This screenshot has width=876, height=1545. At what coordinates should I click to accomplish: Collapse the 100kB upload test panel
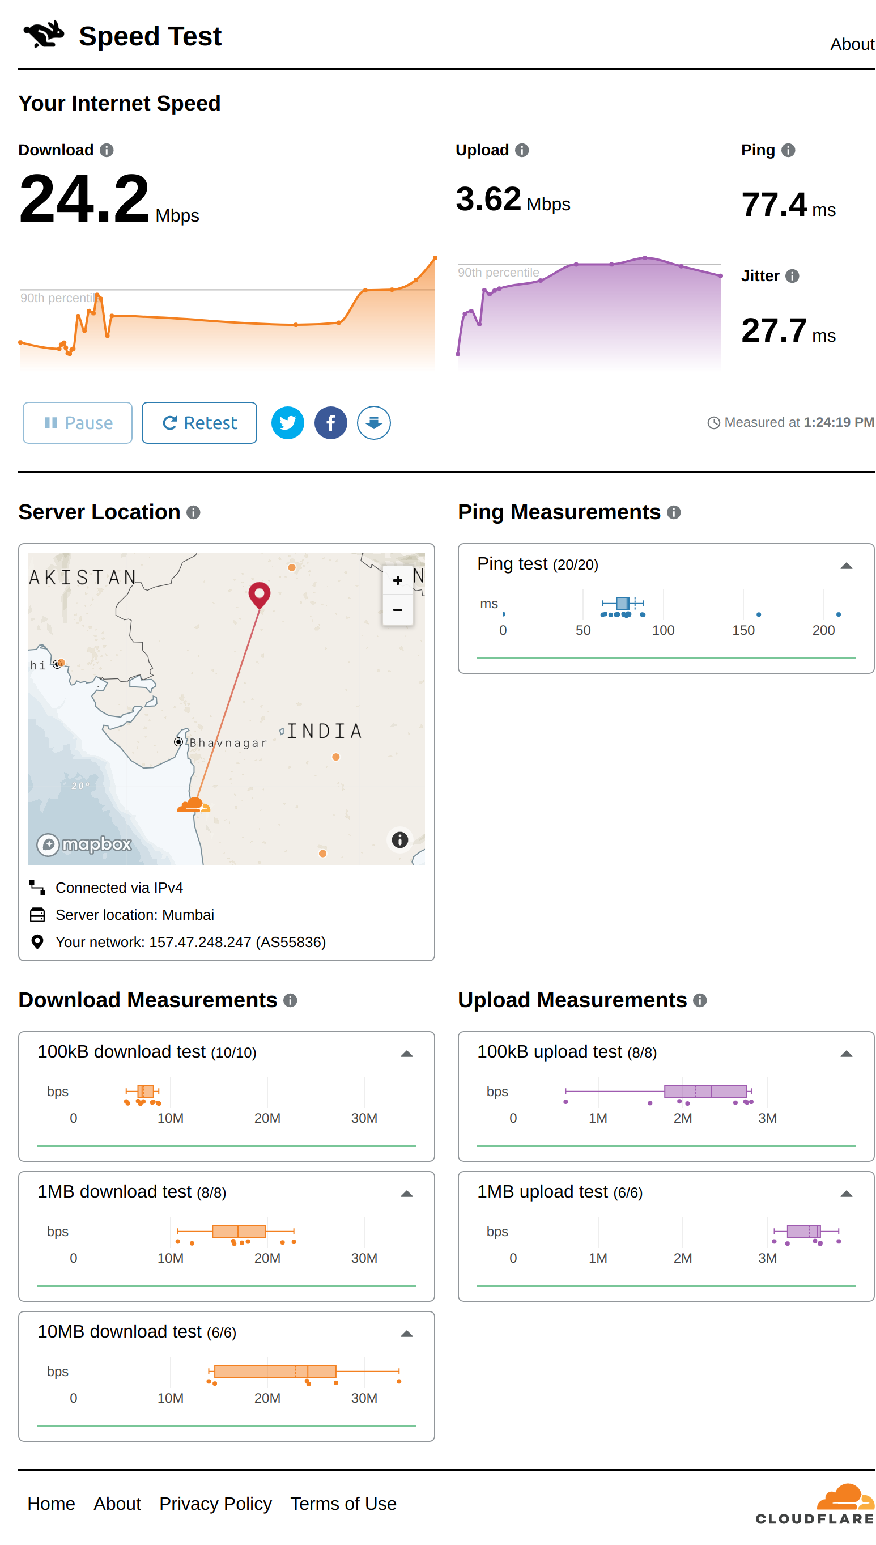(x=847, y=1054)
